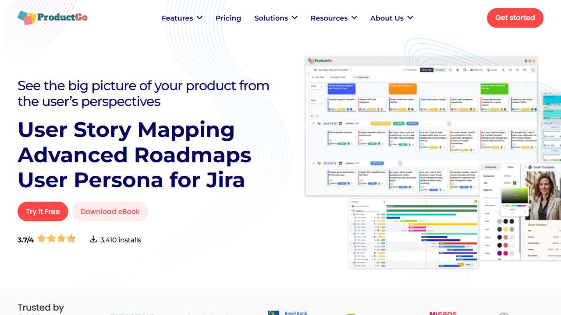
Task: Expand the Solutions menu
Action: point(276,18)
